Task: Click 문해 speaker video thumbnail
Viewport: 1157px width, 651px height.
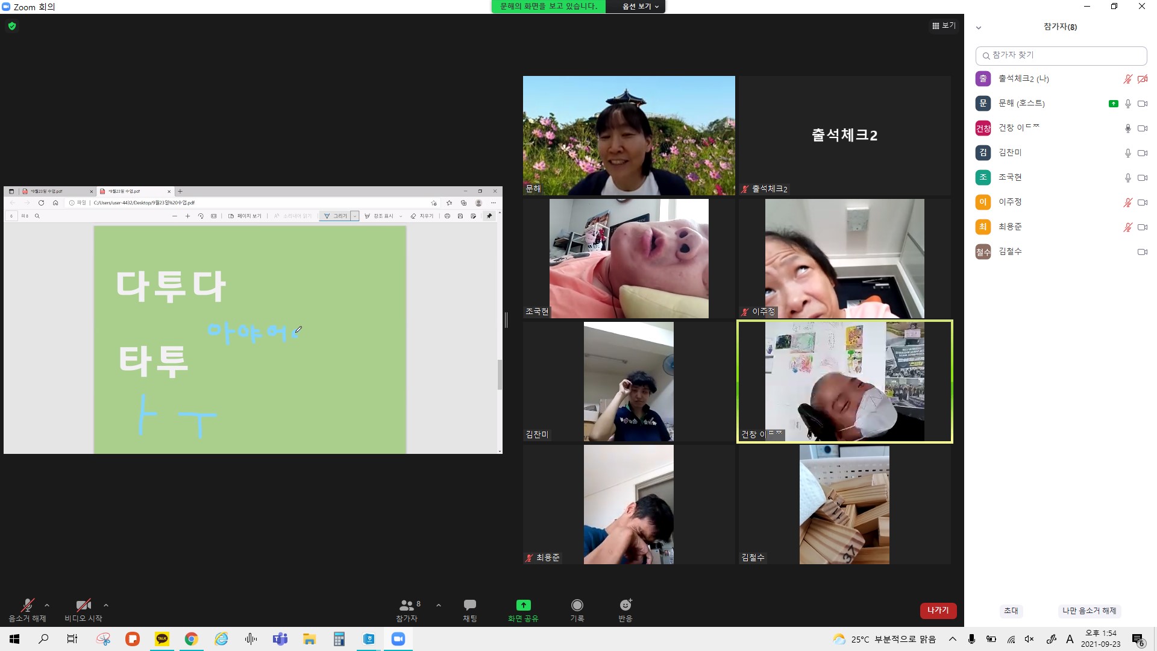Action: [x=629, y=135]
